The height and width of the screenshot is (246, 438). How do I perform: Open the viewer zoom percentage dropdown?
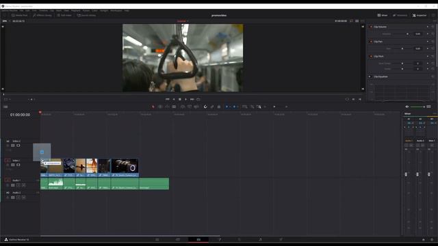(6, 21)
